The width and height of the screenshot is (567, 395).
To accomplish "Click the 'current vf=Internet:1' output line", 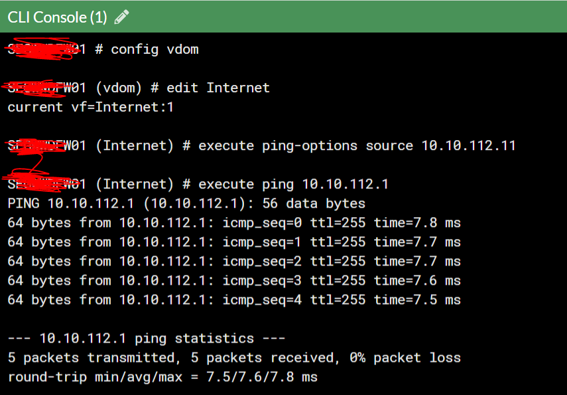I will (90, 107).
